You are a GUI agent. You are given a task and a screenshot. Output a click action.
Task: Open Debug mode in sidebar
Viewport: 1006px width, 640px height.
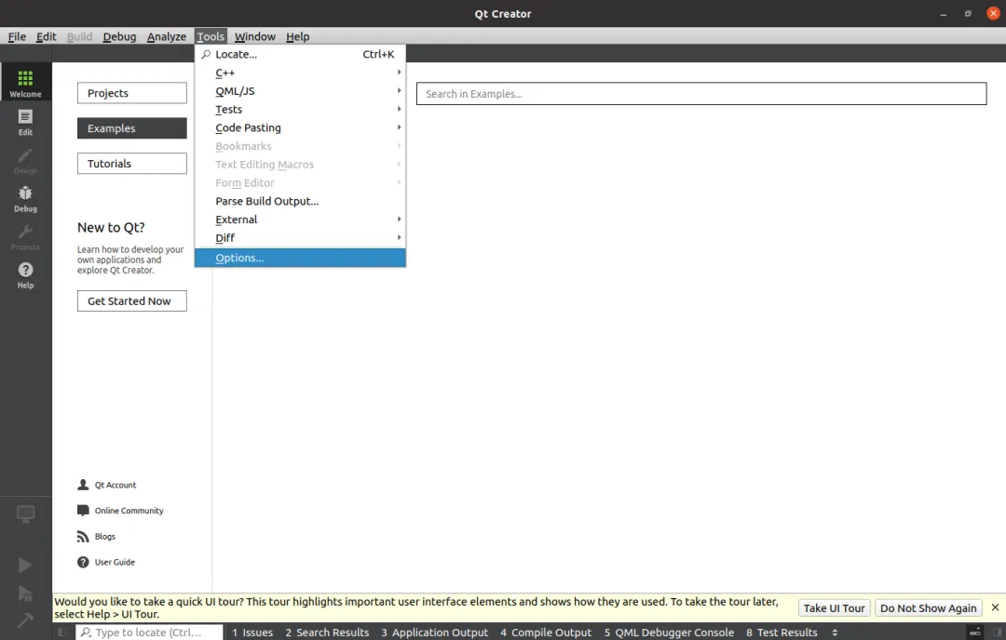click(25, 198)
